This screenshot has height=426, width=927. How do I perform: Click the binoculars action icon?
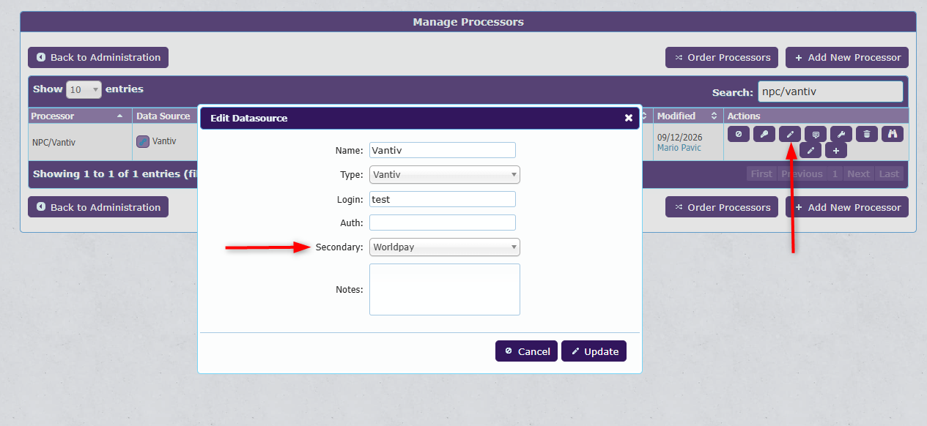coord(893,134)
